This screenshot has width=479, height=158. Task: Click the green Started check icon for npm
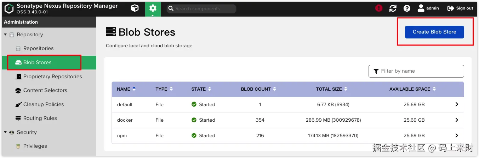pyautogui.click(x=194, y=135)
